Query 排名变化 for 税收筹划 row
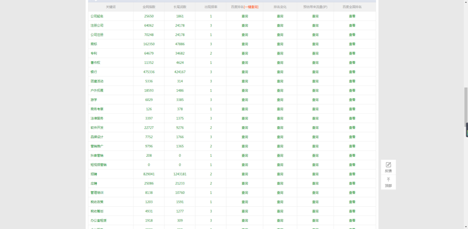 (280, 211)
